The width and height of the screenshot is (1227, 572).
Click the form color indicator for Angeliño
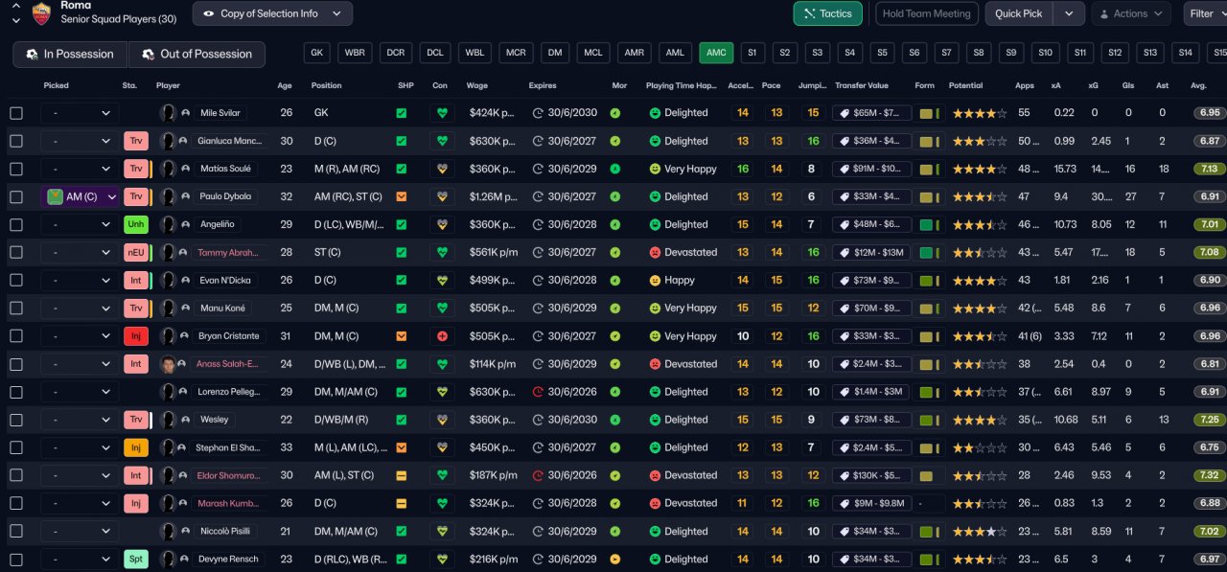coord(928,224)
